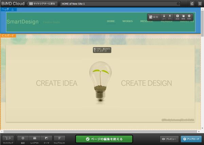204x145 pixels.
Task: Click the info icon in page title field
Action: [x=178, y=4]
